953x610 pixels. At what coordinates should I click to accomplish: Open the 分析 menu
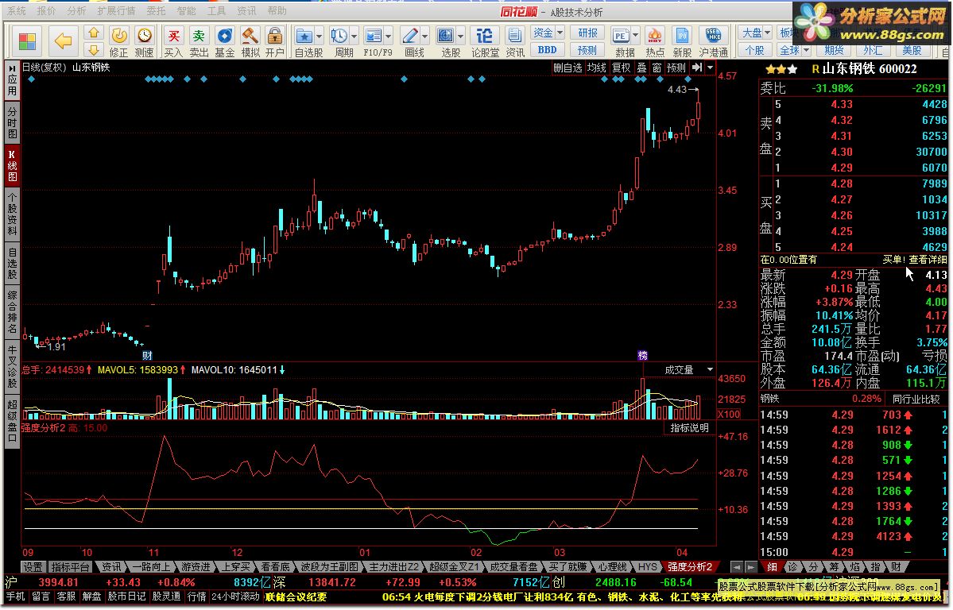click(x=76, y=11)
